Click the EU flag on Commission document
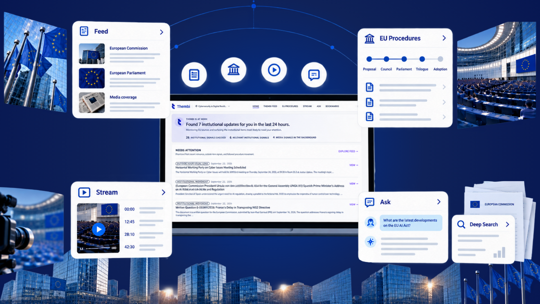This screenshot has width=540, height=304. point(475,204)
